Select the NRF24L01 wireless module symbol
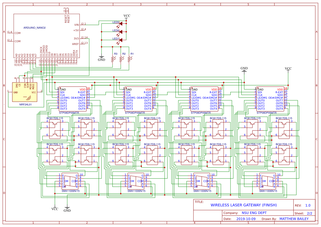Image resolution: width=321 pixels, height=227 pixels. [x=25, y=92]
